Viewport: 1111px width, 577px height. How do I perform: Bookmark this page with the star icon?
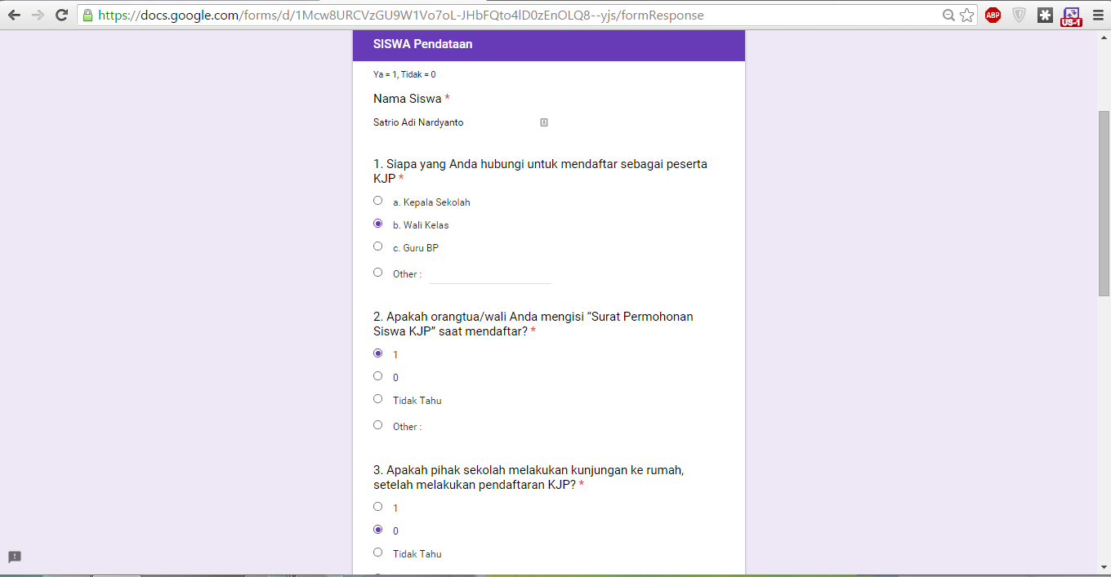pos(967,15)
